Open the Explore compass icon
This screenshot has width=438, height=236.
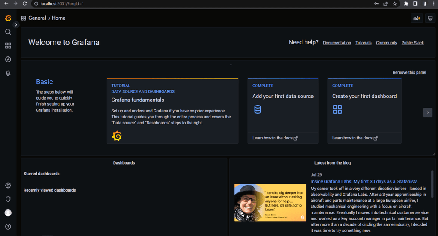[8, 59]
